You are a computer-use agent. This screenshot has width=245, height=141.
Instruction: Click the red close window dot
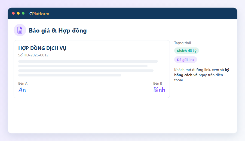[13, 13]
